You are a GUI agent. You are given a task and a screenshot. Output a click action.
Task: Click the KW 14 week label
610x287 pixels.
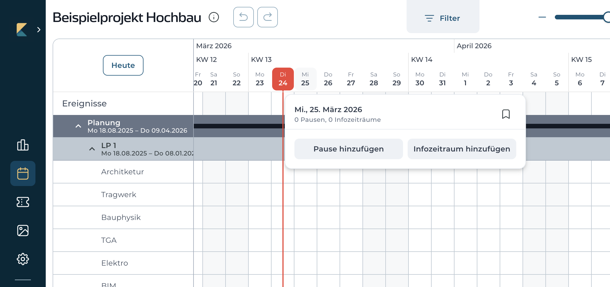click(x=422, y=60)
